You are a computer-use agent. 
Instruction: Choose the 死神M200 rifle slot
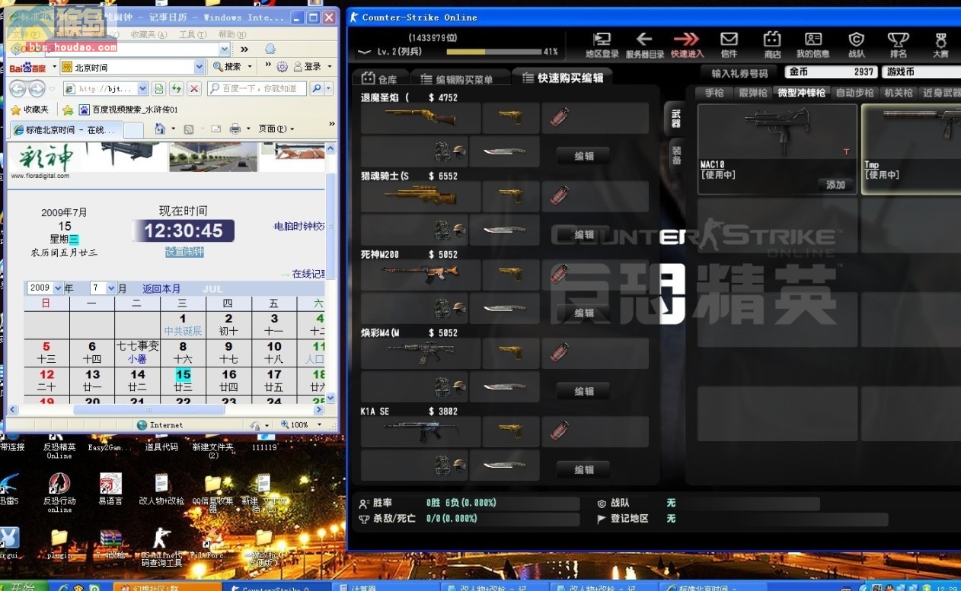(420, 275)
